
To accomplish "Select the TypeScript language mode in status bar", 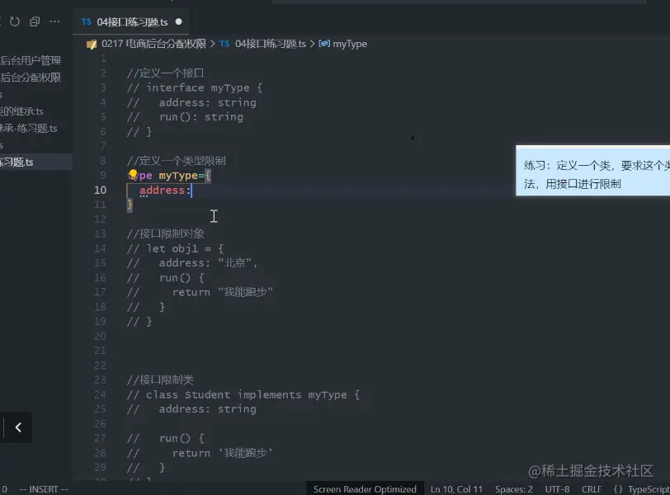I will click(x=644, y=488).
